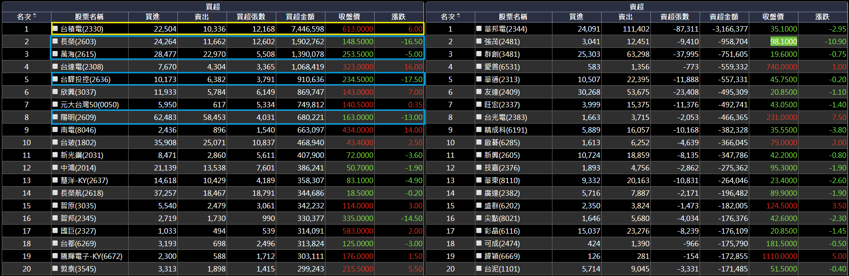Click 台積電 closing price 613.0000
The height and width of the screenshot is (276, 849).
(358, 29)
